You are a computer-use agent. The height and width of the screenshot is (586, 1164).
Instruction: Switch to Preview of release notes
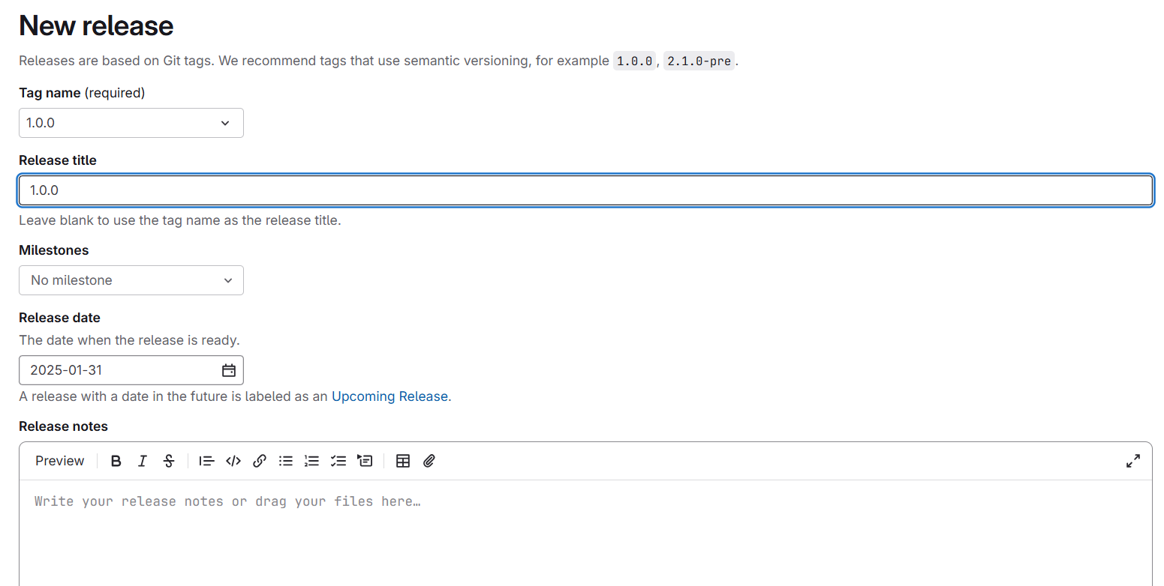tap(60, 461)
